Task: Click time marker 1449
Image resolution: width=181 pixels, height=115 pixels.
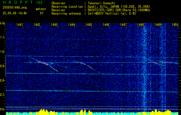Action: (x=158, y=24)
